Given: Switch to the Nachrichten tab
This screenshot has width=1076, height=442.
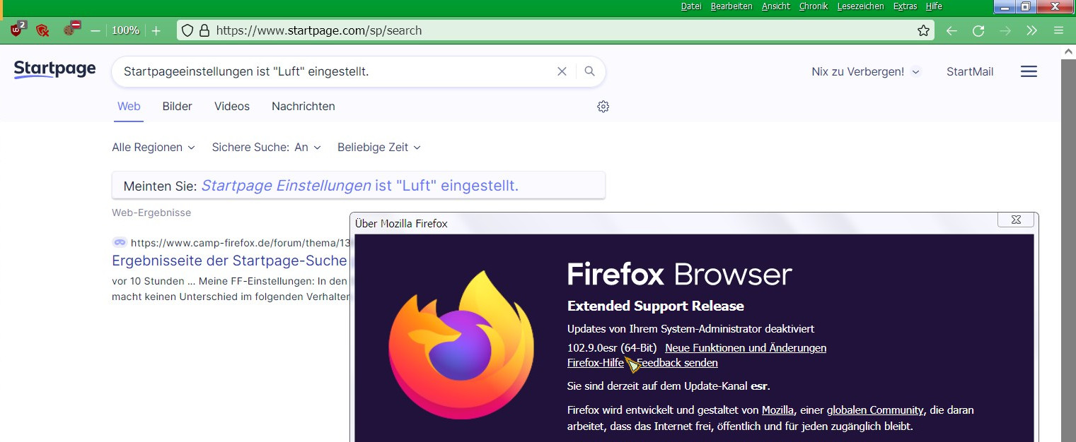Looking at the screenshot, I should pos(303,107).
